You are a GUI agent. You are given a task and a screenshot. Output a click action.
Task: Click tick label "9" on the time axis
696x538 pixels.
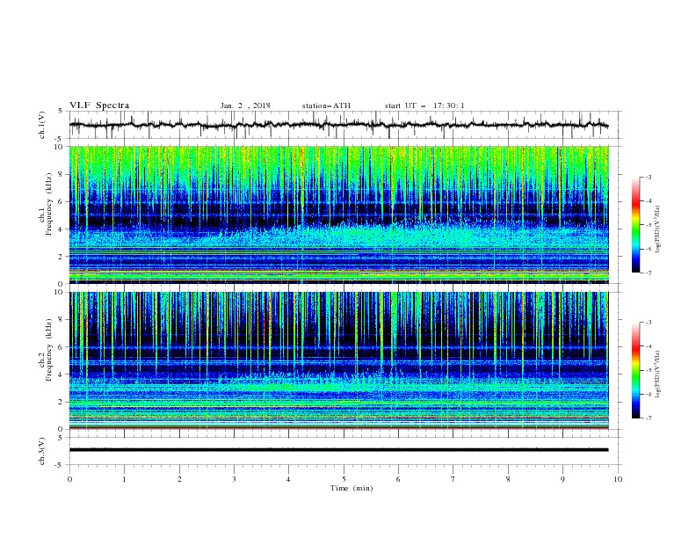[x=562, y=479]
